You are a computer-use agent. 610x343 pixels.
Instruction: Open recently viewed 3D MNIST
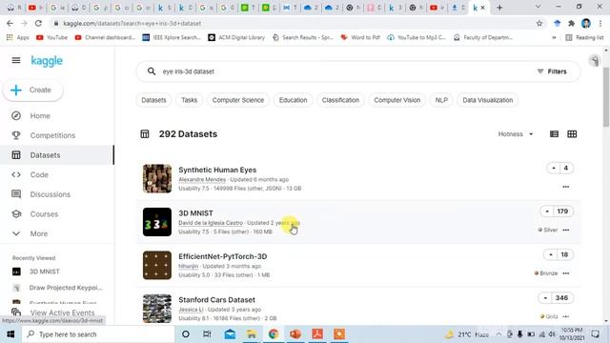[45, 272]
